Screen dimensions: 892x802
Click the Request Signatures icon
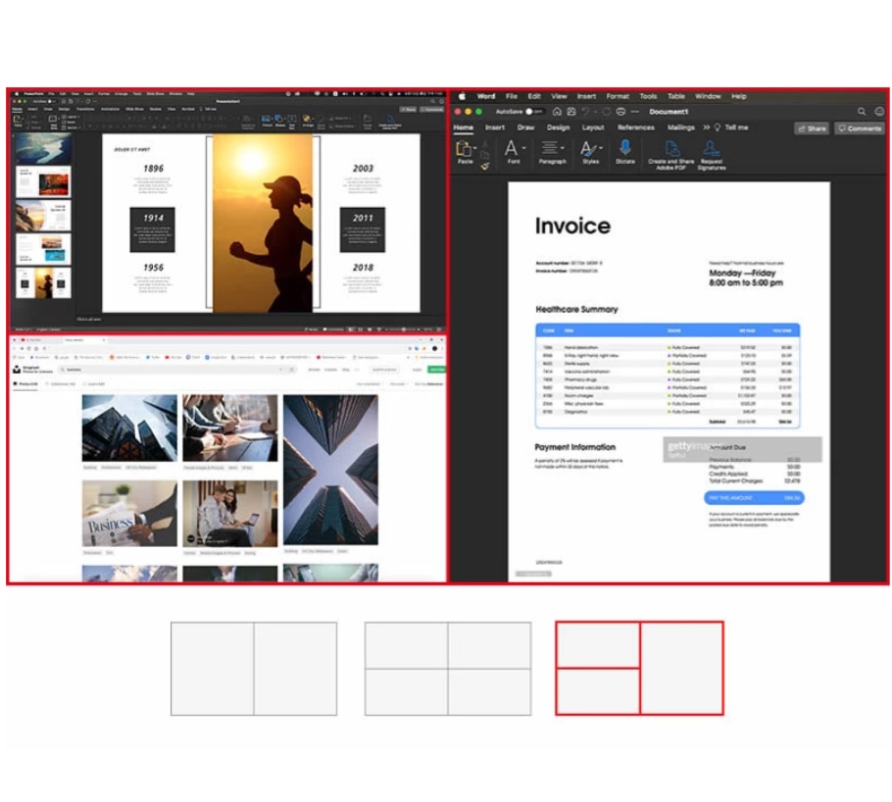[712, 149]
